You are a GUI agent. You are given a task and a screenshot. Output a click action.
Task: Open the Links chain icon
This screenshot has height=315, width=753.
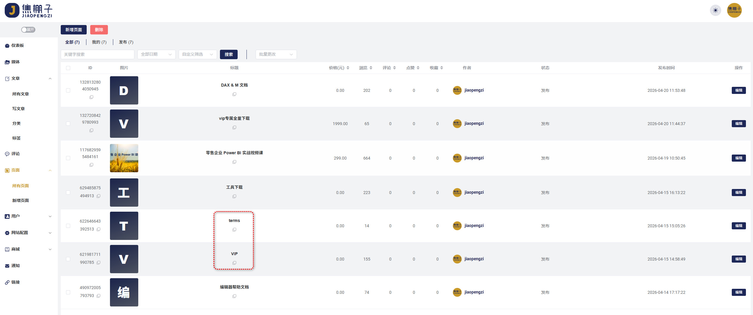(7, 282)
